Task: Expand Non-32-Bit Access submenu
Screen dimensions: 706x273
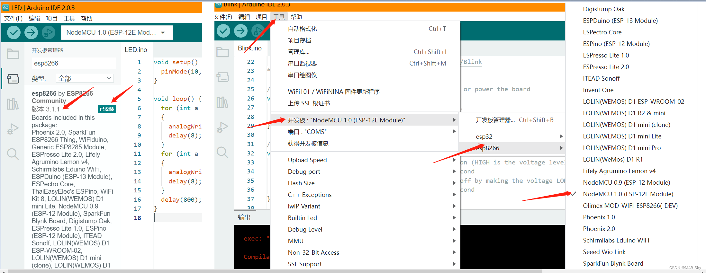Action: (x=366, y=252)
